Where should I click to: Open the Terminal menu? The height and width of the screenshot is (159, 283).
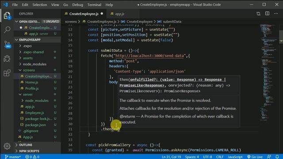(x=94, y=5)
